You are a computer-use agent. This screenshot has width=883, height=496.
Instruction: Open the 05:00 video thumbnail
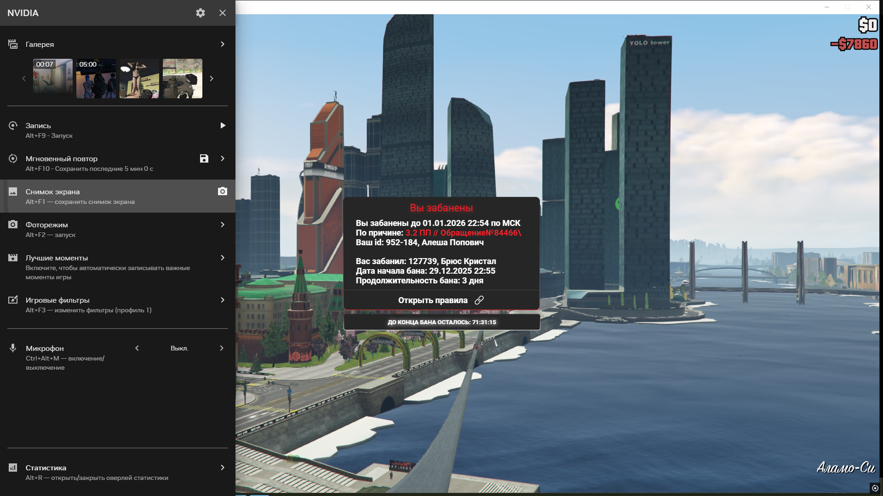pos(96,79)
